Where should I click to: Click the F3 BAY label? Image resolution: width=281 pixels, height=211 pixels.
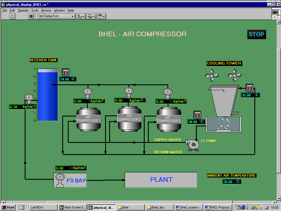tap(76, 180)
